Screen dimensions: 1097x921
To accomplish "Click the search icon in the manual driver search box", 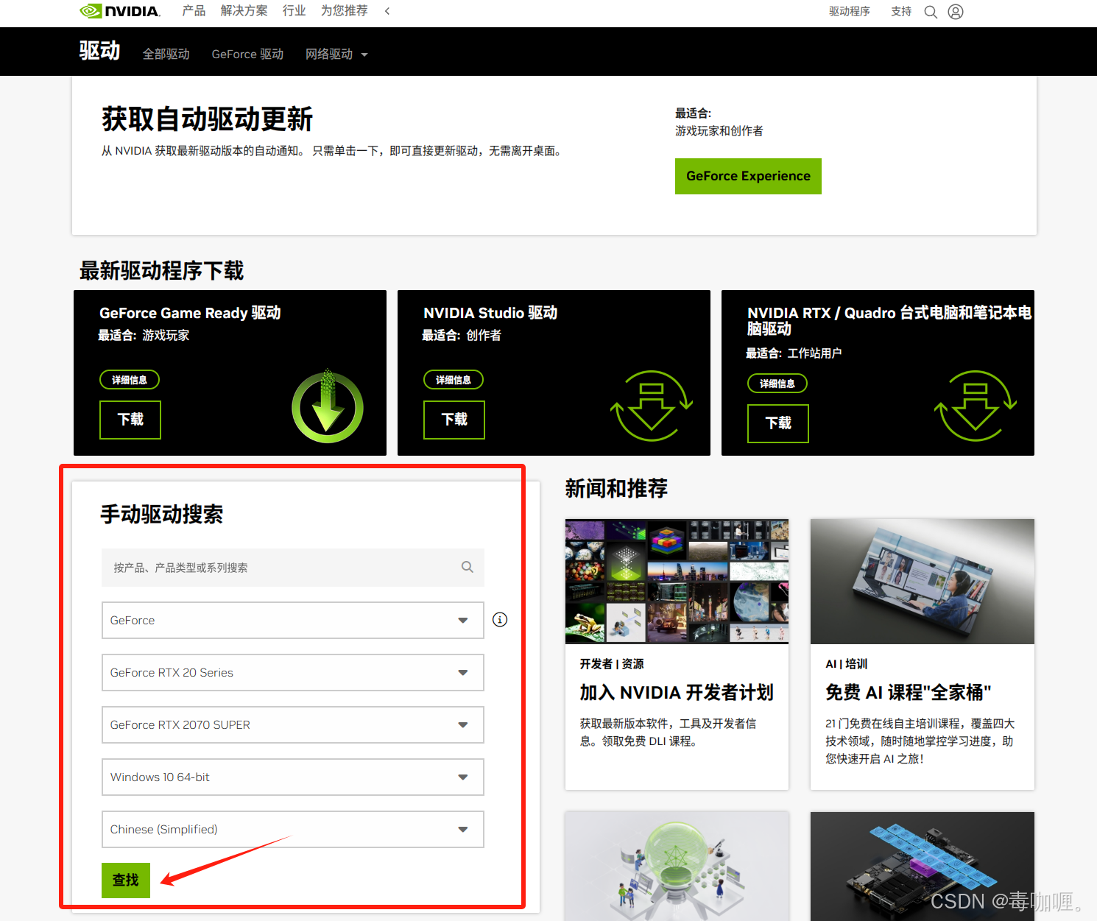I will pyautogui.click(x=468, y=567).
